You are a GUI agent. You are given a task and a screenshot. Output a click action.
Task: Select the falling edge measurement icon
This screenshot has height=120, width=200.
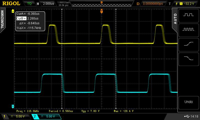pos(188,58)
